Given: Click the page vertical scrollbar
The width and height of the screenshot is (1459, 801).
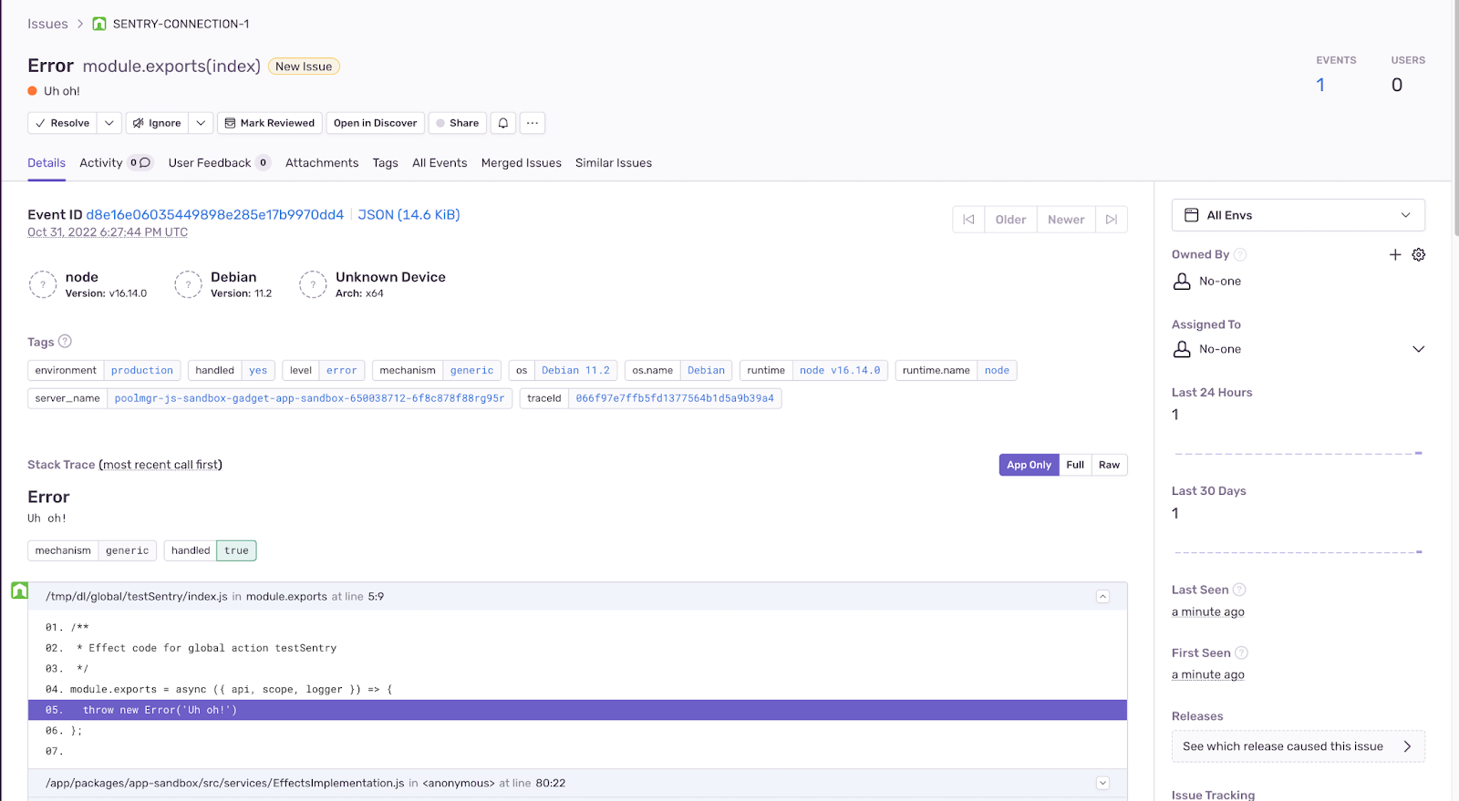Looking at the screenshot, I should (1455, 118).
